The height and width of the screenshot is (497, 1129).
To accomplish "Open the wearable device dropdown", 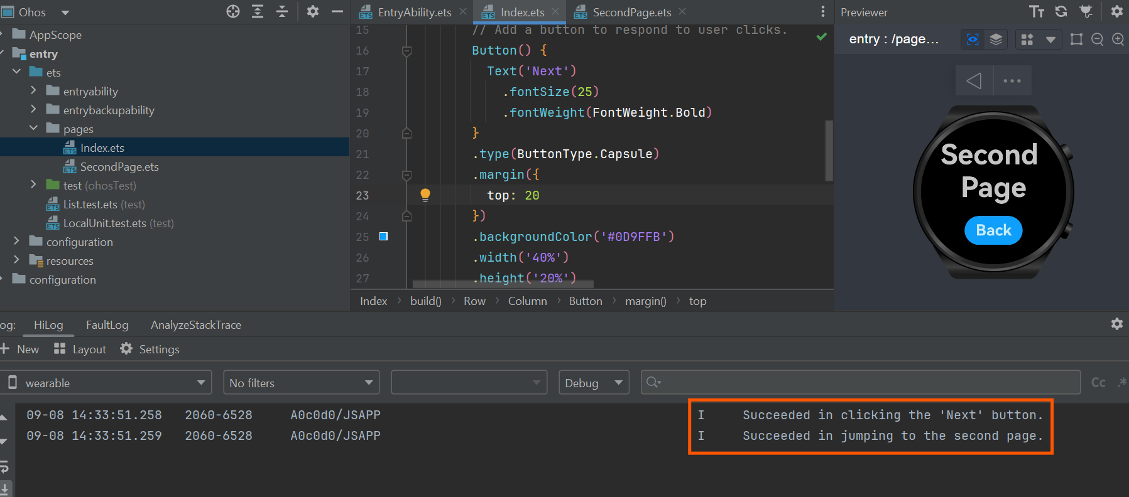I will [106, 382].
